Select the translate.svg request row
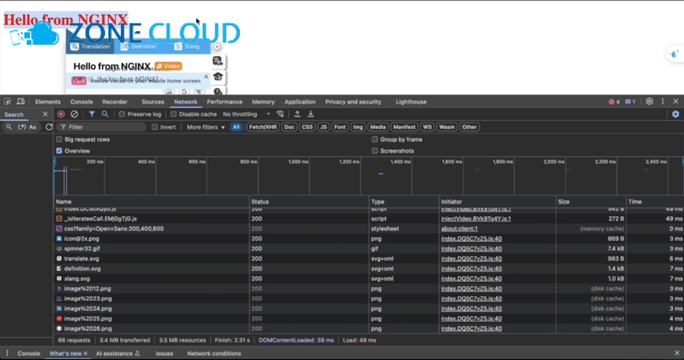Screen dimensions: 684x360 369,259
